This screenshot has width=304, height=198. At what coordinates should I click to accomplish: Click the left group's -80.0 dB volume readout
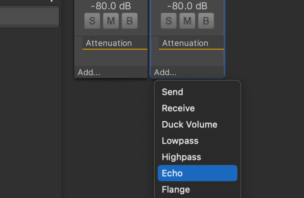pyautogui.click(x=111, y=6)
